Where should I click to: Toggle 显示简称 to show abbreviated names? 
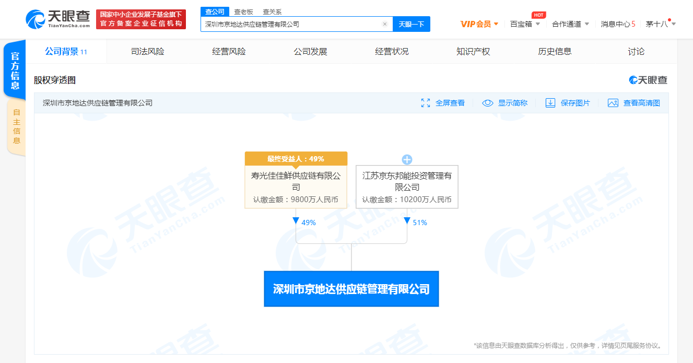point(507,103)
